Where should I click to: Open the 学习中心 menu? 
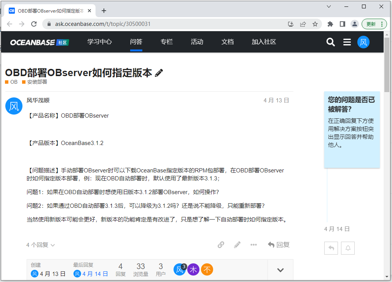(x=99, y=42)
